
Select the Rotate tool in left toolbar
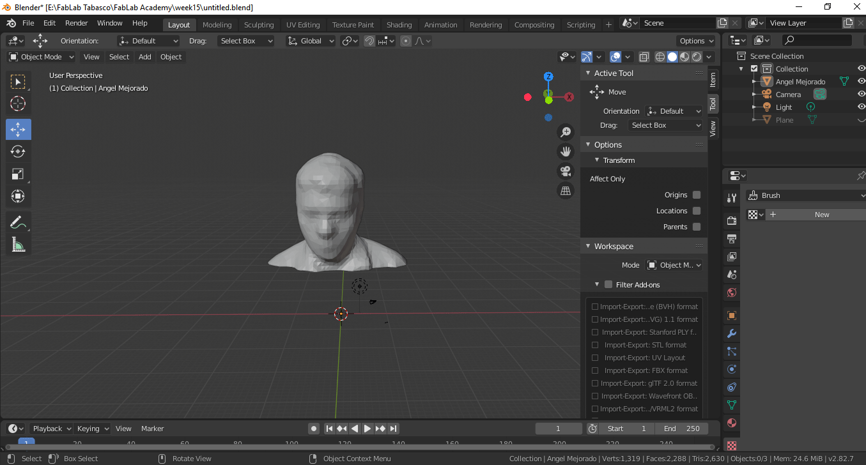pyautogui.click(x=18, y=151)
